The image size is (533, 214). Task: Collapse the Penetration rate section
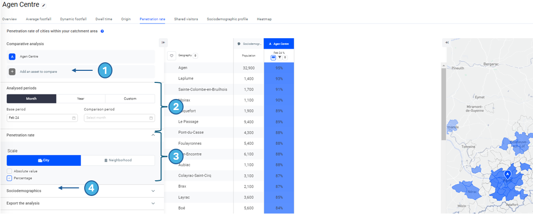[x=153, y=135]
